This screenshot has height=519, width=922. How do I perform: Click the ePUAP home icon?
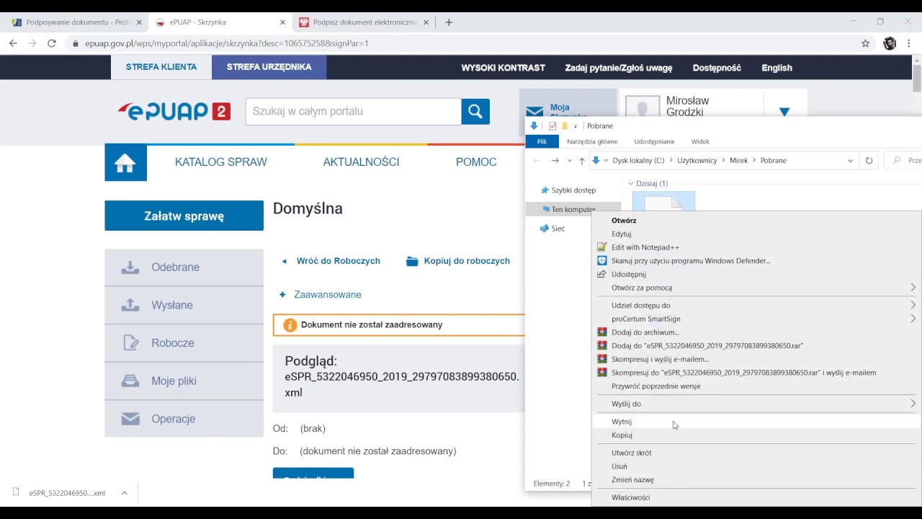pos(125,163)
